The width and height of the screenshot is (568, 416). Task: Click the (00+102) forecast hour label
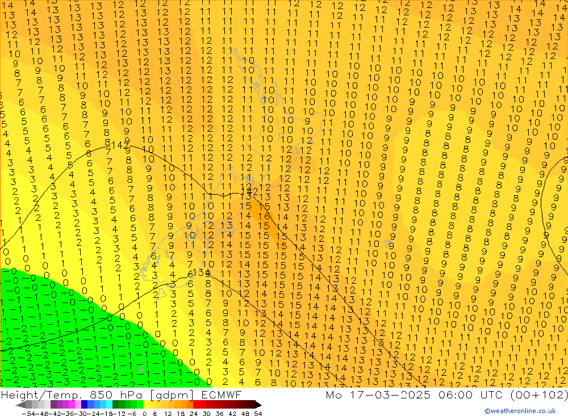538,394
